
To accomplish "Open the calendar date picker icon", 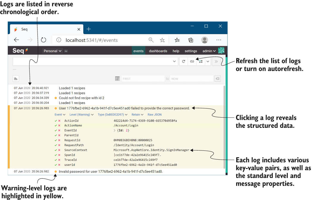I will pos(117,79).
